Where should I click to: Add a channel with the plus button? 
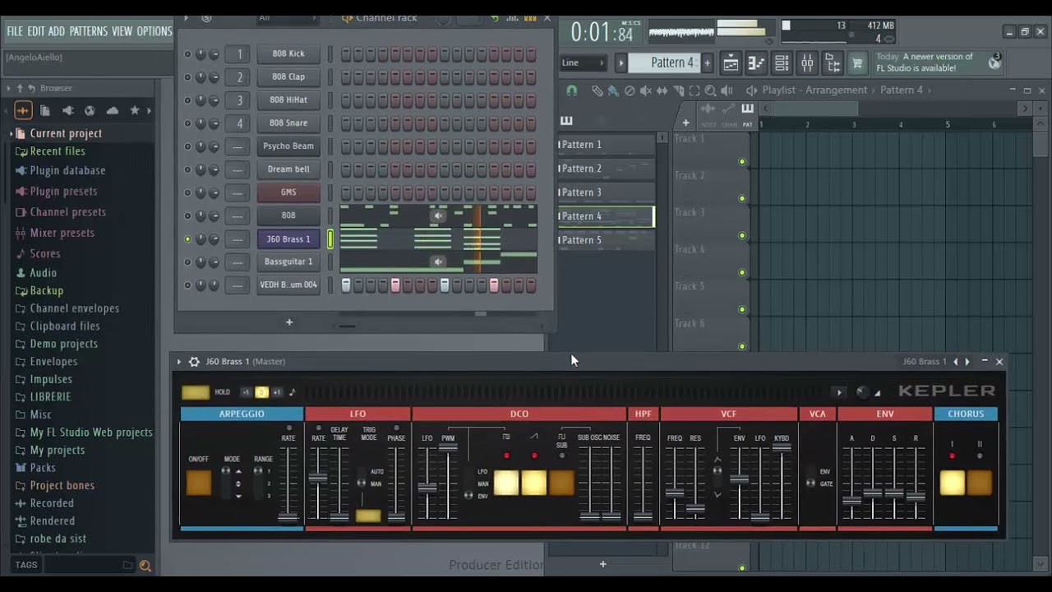[289, 322]
